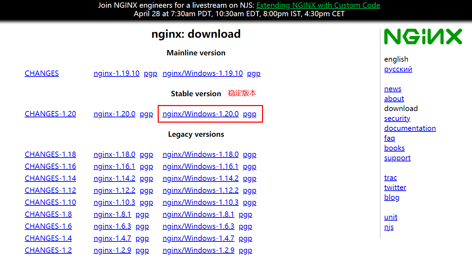Download nginx-1.20.0 stable source
Screen dimensions: 472x258
(x=115, y=114)
